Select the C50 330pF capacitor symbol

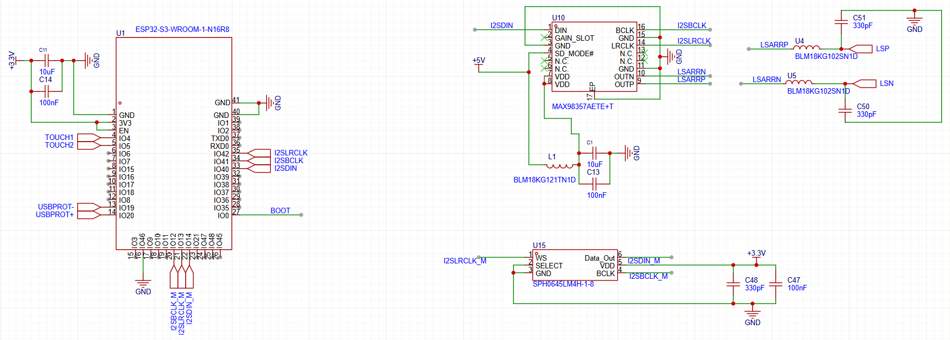coord(845,110)
